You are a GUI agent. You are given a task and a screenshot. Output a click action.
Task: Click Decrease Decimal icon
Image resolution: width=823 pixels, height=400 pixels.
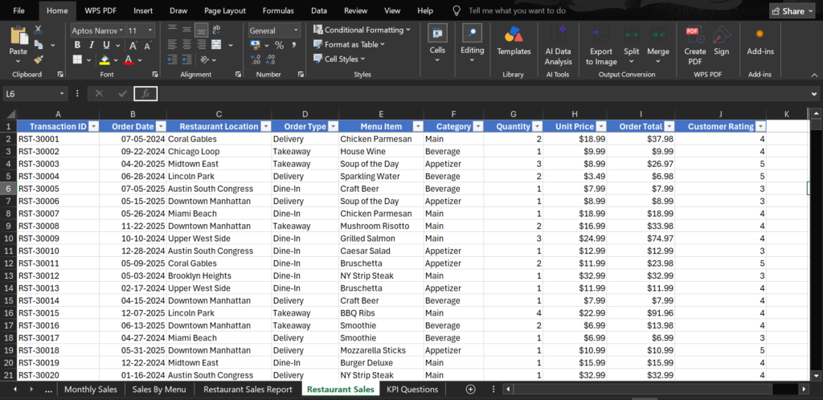click(270, 59)
